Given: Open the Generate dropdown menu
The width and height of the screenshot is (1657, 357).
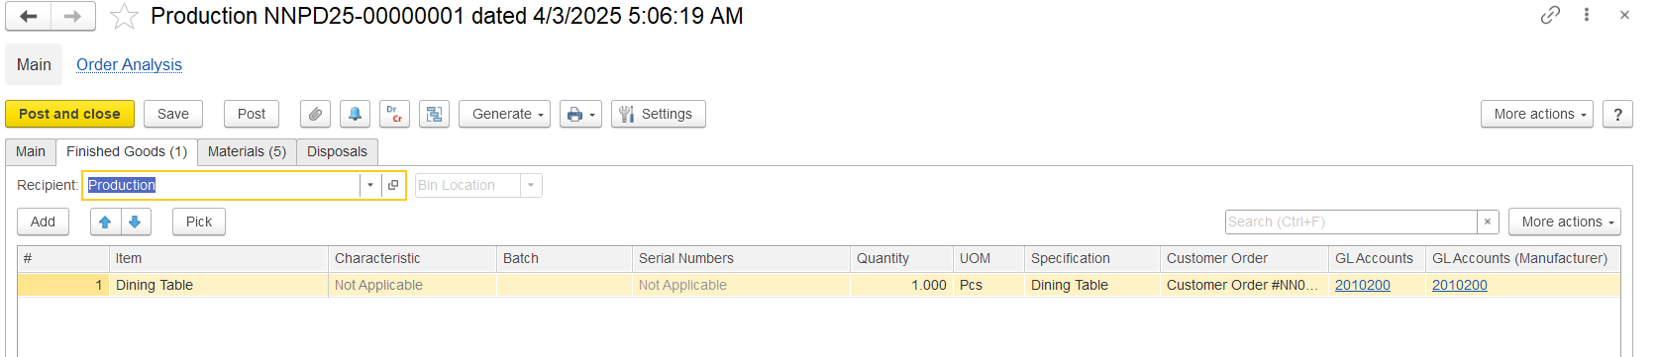Looking at the screenshot, I should point(504,114).
